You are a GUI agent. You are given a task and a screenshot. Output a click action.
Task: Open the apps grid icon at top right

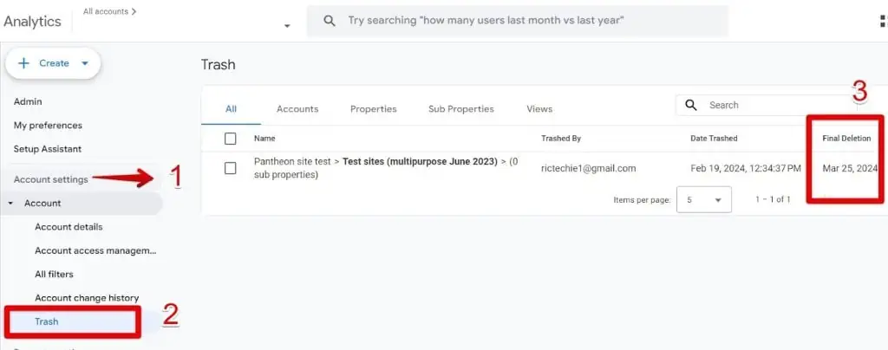tap(884, 21)
